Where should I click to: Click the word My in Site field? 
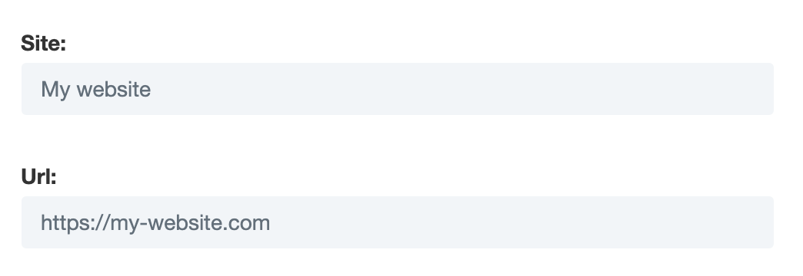point(55,90)
